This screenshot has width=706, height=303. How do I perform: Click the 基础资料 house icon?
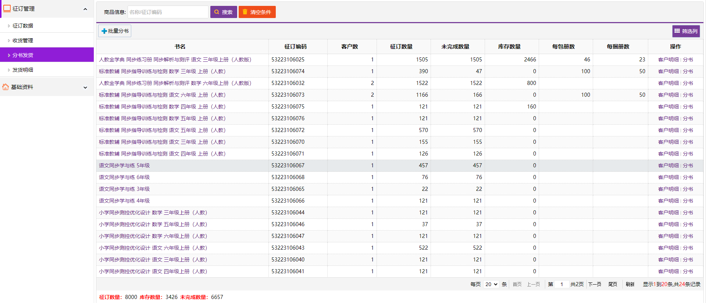point(6,87)
